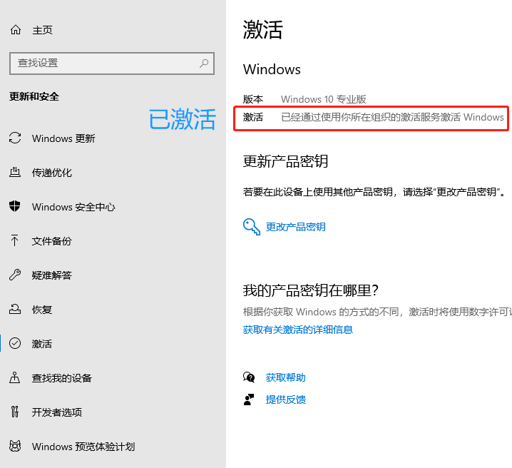This screenshot has width=512, height=468.
Task: Click the 激活 checkmark circle icon
Action: 15,343
